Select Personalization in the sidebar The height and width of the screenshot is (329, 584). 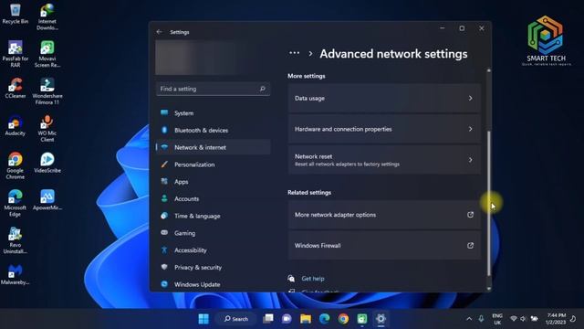click(214, 164)
